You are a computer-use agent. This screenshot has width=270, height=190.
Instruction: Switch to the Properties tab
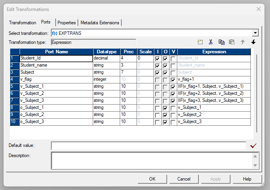67,23
